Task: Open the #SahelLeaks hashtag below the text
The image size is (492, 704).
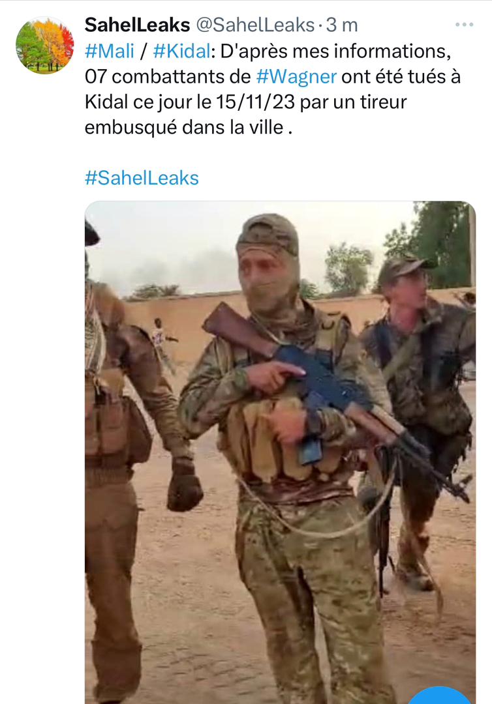Action: (142, 178)
